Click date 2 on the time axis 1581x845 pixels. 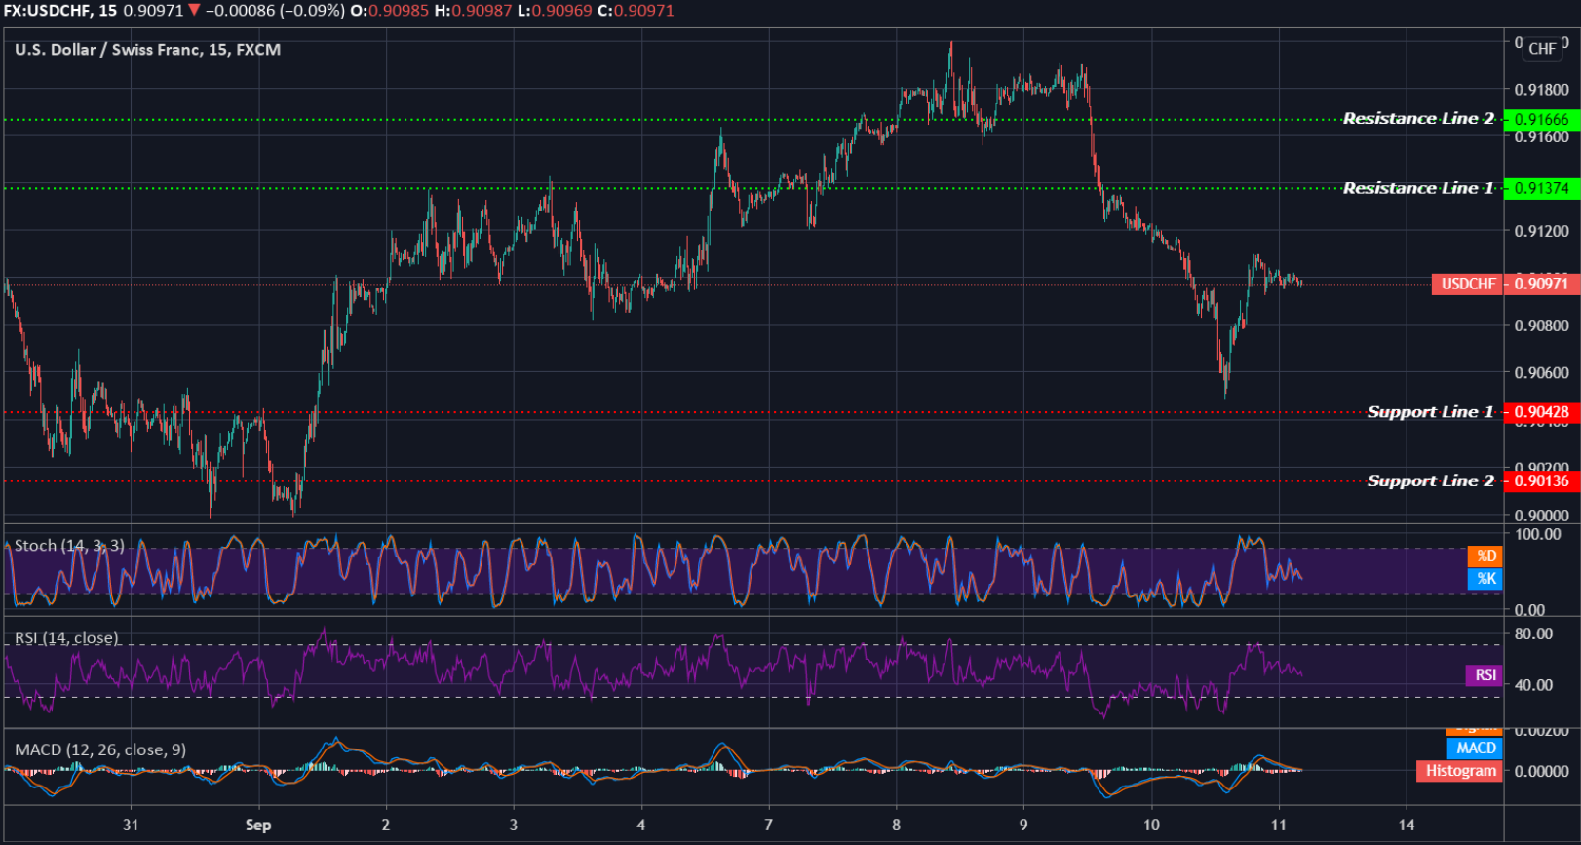386,825
